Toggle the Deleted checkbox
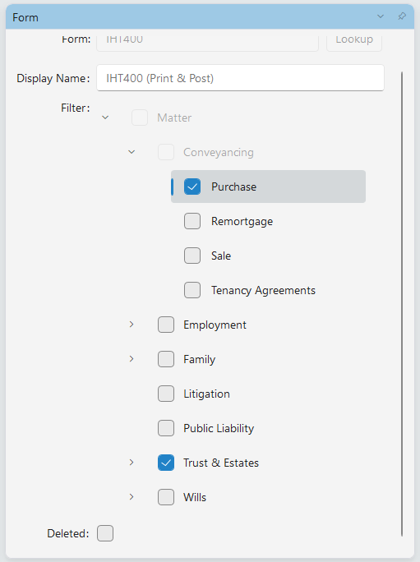 pos(105,533)
